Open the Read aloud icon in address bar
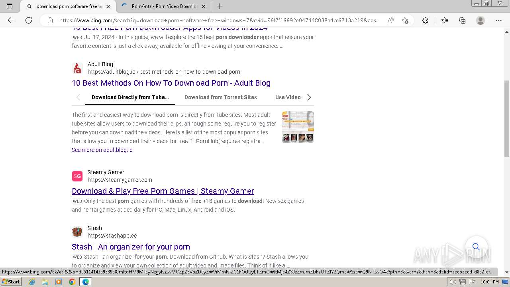 pyautogui.click(x=390, y=20)
